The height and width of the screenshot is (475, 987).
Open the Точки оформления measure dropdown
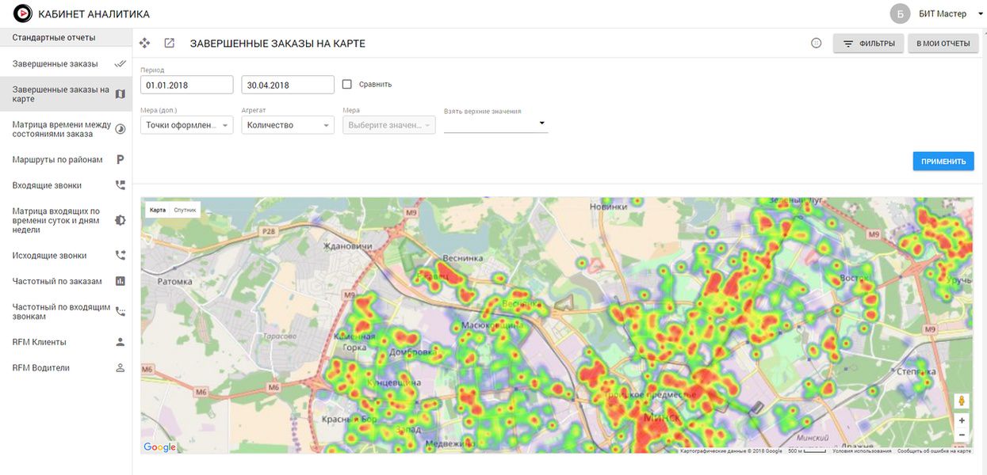tap(186, 125)
